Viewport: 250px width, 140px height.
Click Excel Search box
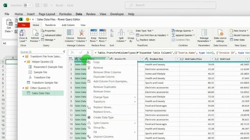[170, 5]
